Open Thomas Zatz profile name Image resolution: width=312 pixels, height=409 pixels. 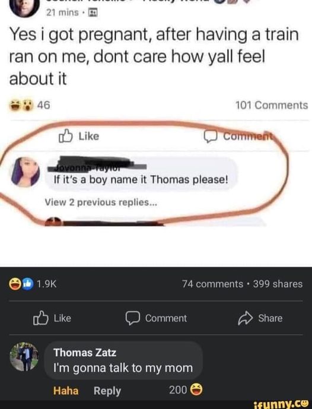tap(85, 353)
